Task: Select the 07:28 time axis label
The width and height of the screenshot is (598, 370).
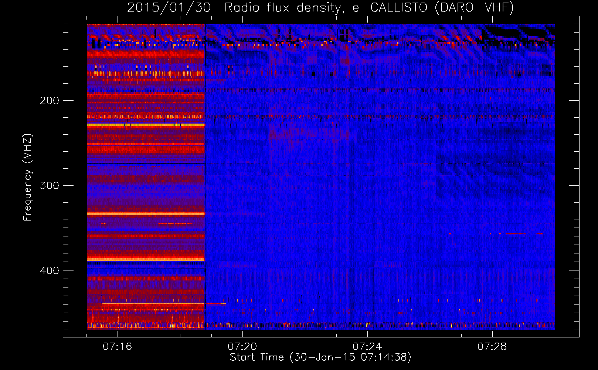Action: [x=492, y=347]
